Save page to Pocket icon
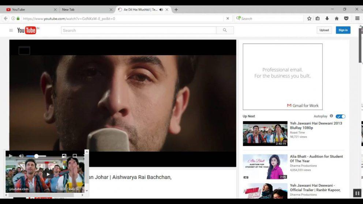363x204 pixels. point(346,19)
